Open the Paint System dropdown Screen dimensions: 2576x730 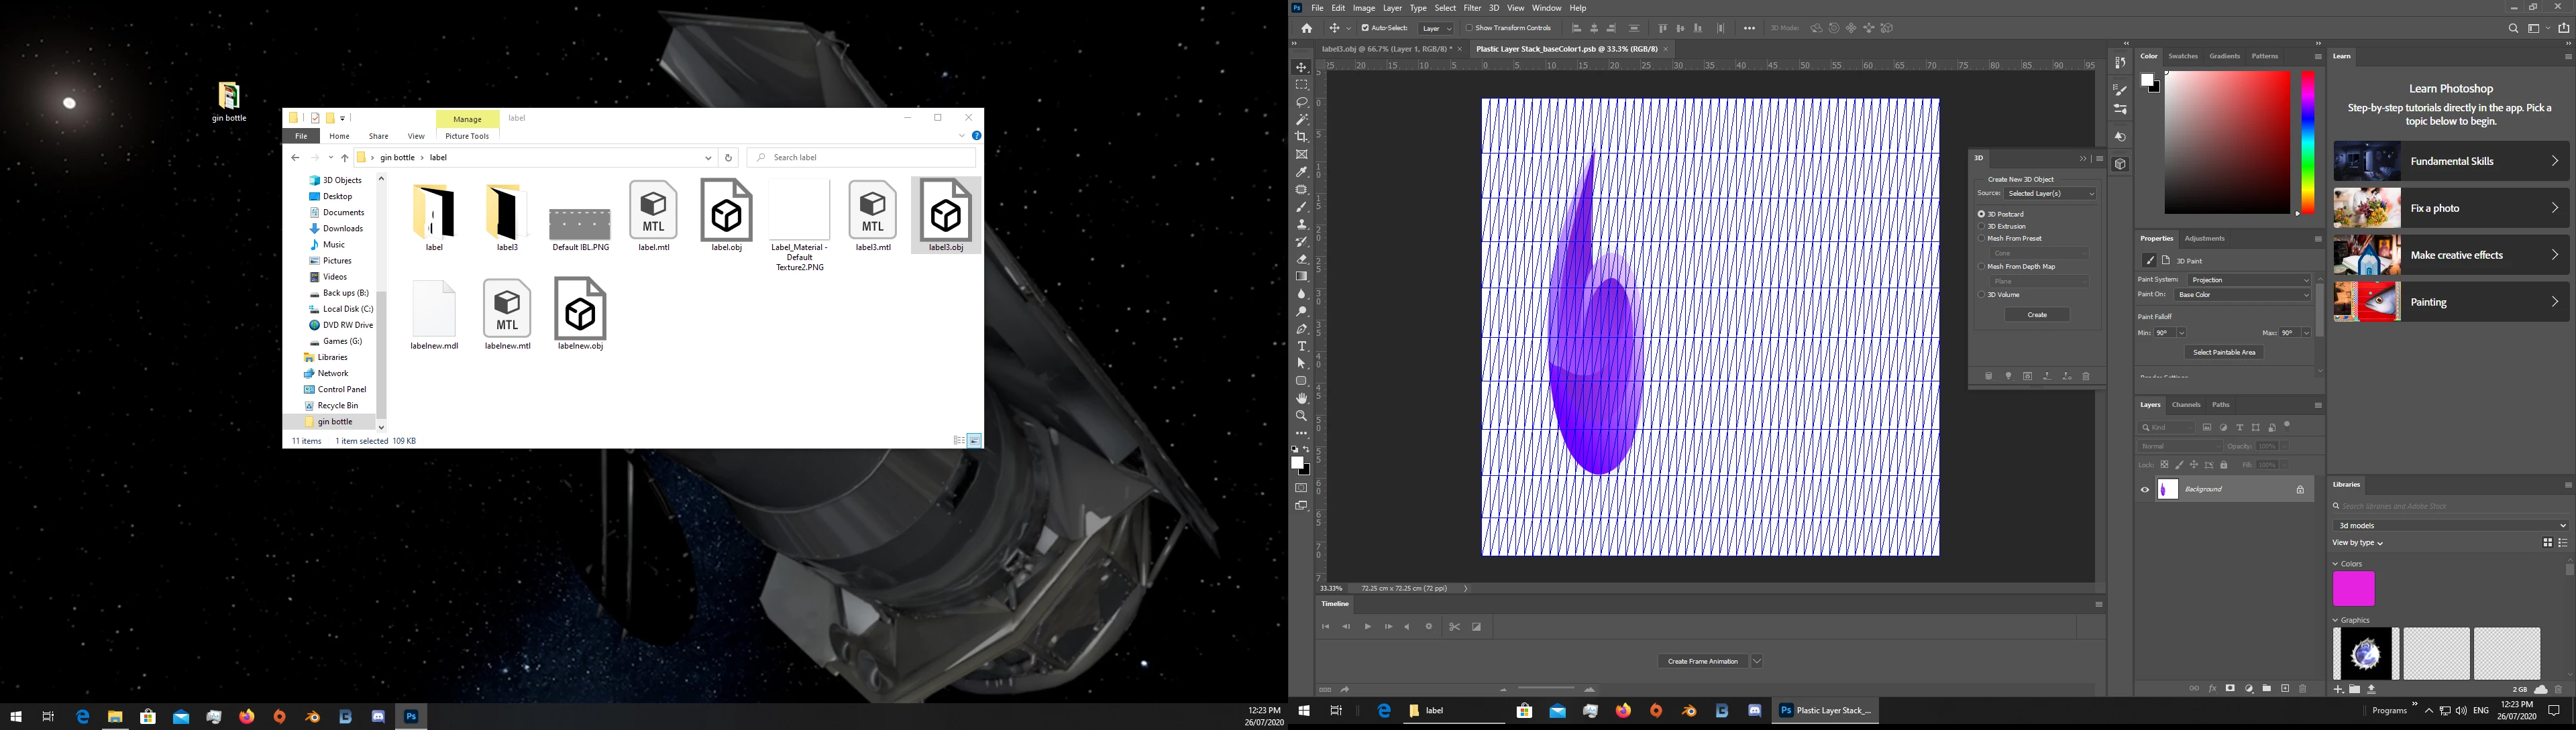click(2249, 280)
